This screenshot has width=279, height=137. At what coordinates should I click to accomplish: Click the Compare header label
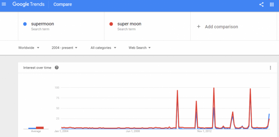click(x=63, y=5)
